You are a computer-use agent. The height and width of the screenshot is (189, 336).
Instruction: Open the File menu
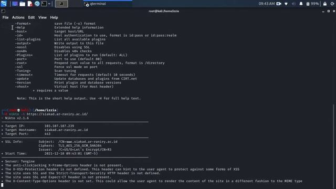[5, 17]
